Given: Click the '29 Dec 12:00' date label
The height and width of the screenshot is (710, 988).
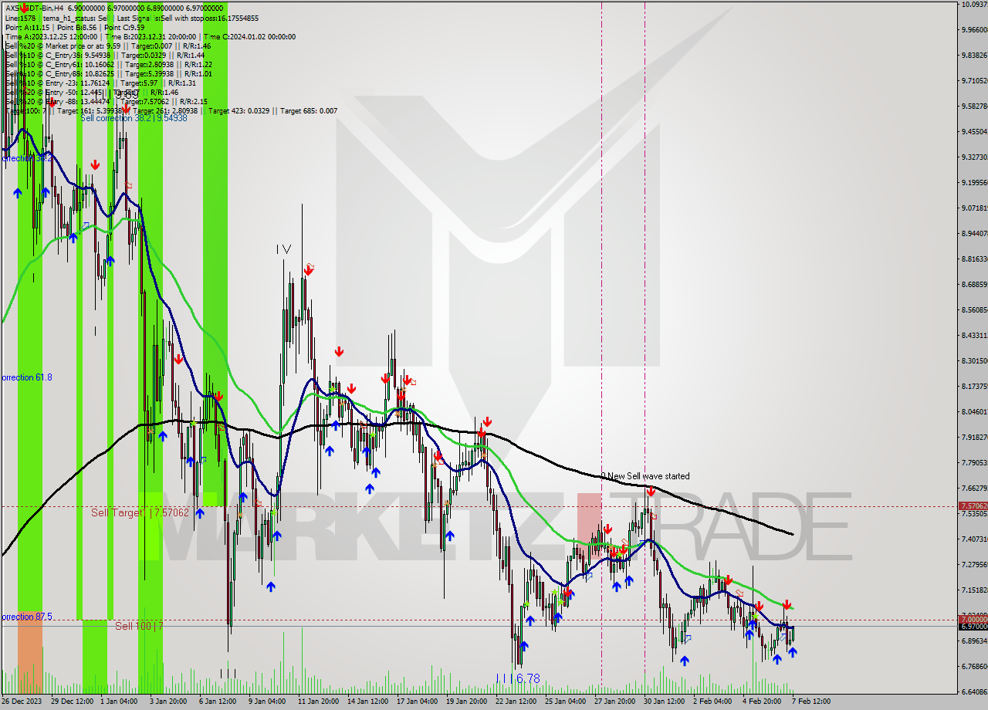Looking at the screenshot, I should coord(73,702).
